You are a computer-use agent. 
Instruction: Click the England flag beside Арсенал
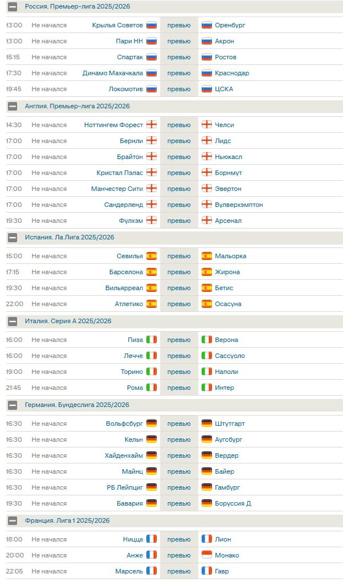coord(207,221)
